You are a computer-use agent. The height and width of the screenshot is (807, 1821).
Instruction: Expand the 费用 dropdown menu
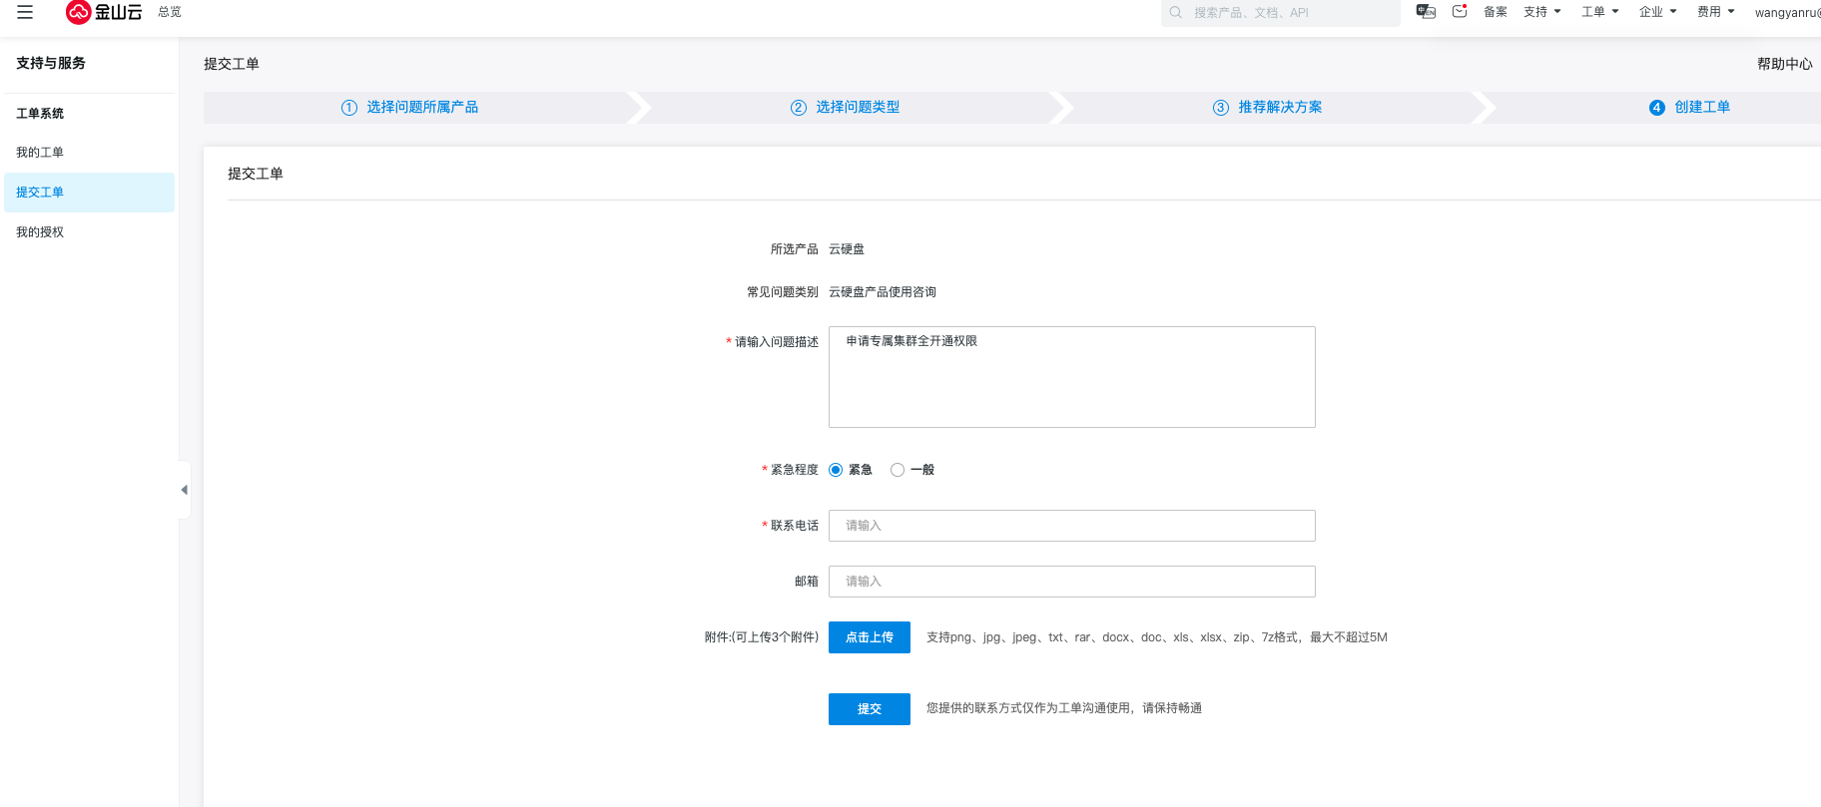pyautogui.click(x=1716, y=12)
